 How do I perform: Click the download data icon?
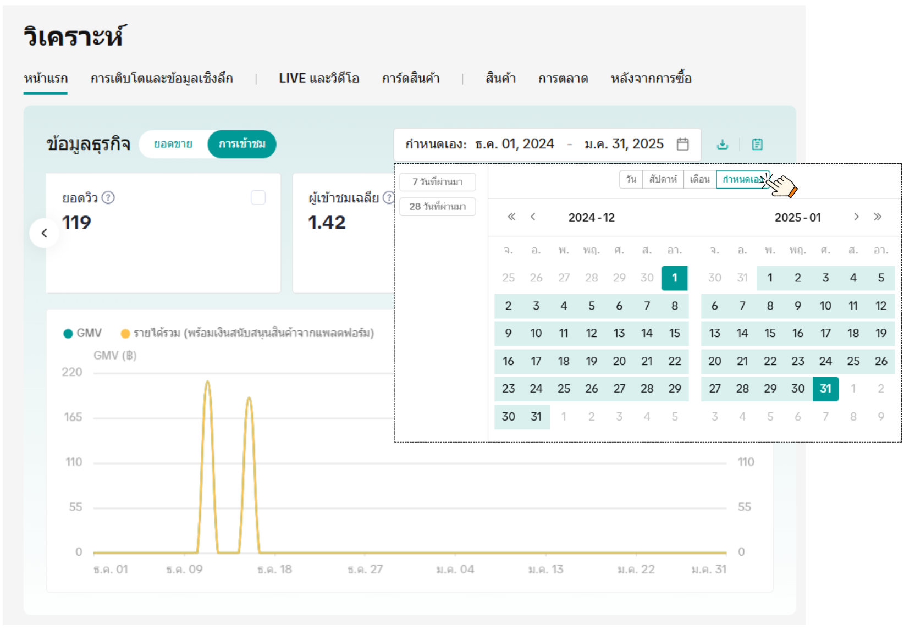tap(722, 145)
